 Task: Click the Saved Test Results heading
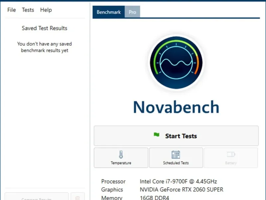point(45,28)
